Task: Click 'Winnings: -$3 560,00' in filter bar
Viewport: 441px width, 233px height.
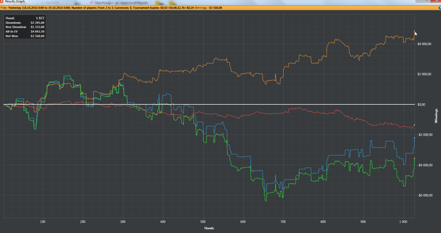Action: (209, 8)
